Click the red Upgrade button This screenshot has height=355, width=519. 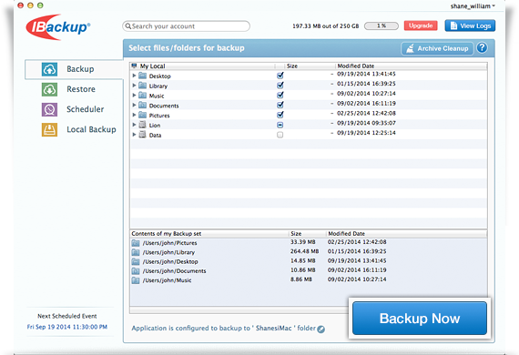(421, 25)
